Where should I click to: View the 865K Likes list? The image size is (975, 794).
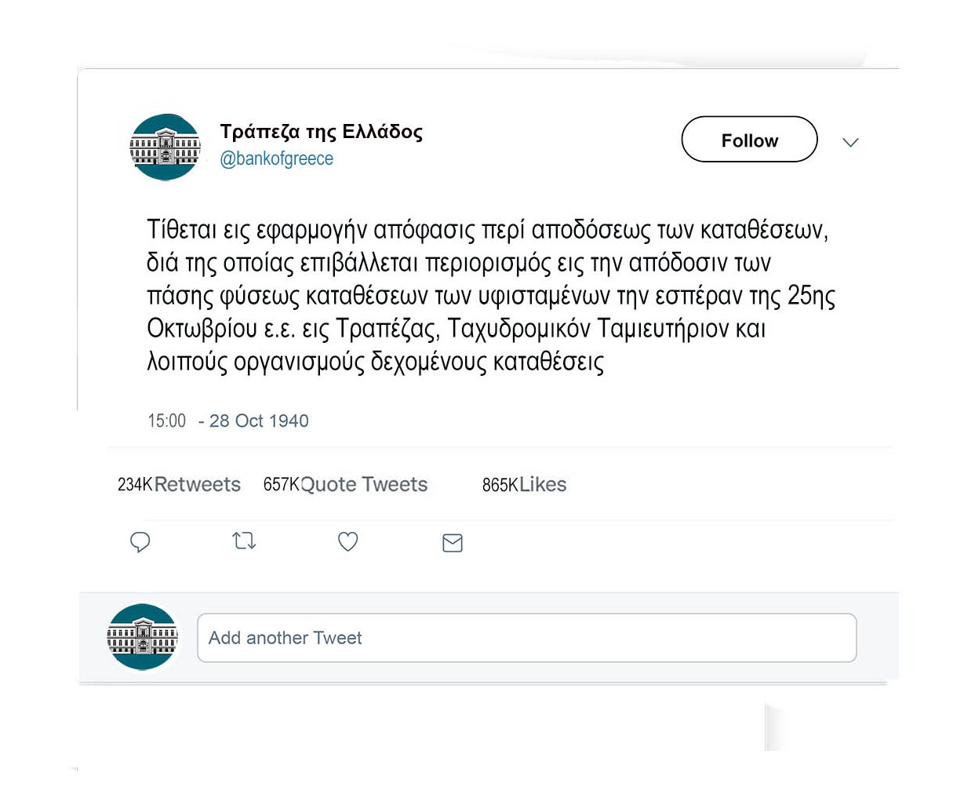[x=524, y=484]
